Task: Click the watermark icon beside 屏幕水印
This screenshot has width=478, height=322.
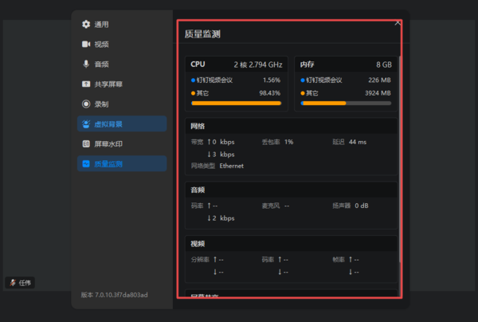Action: tap(86, 143)
